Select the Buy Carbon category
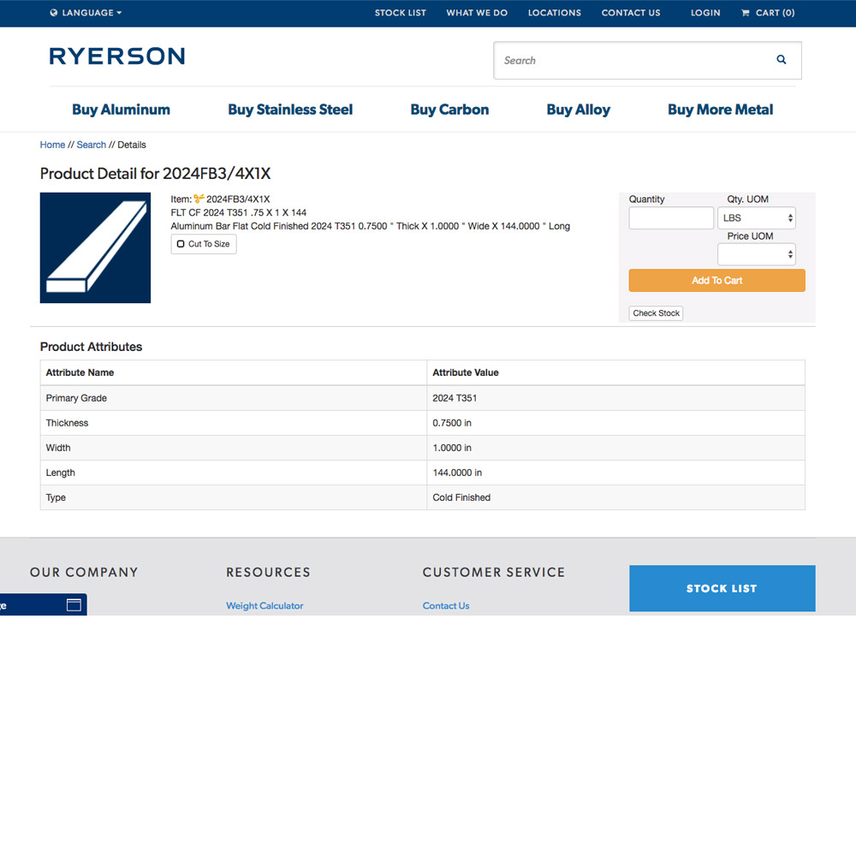 pos(449,110)
